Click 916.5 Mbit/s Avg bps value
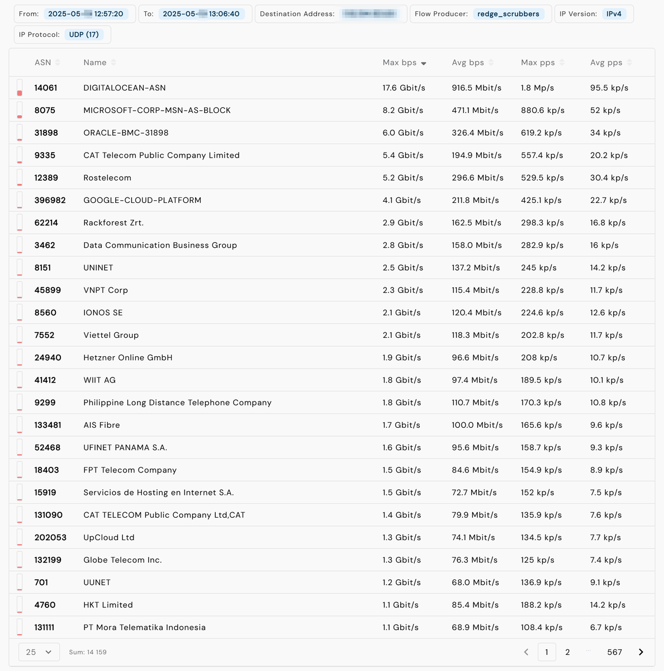 477,88
